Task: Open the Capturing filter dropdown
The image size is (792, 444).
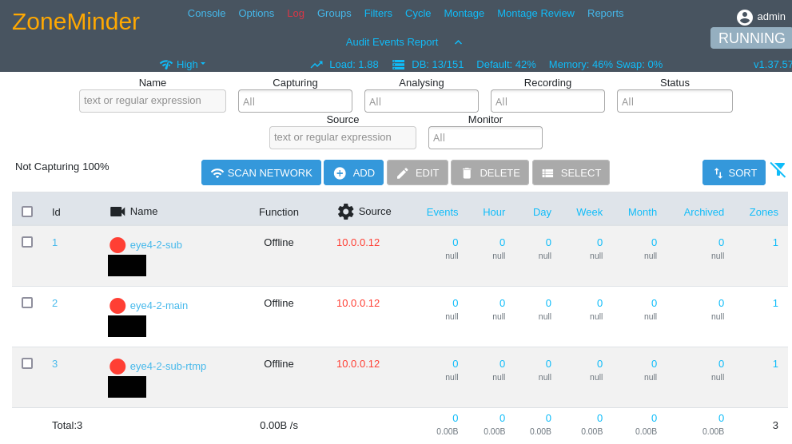Action: click(x=295, y=101)
